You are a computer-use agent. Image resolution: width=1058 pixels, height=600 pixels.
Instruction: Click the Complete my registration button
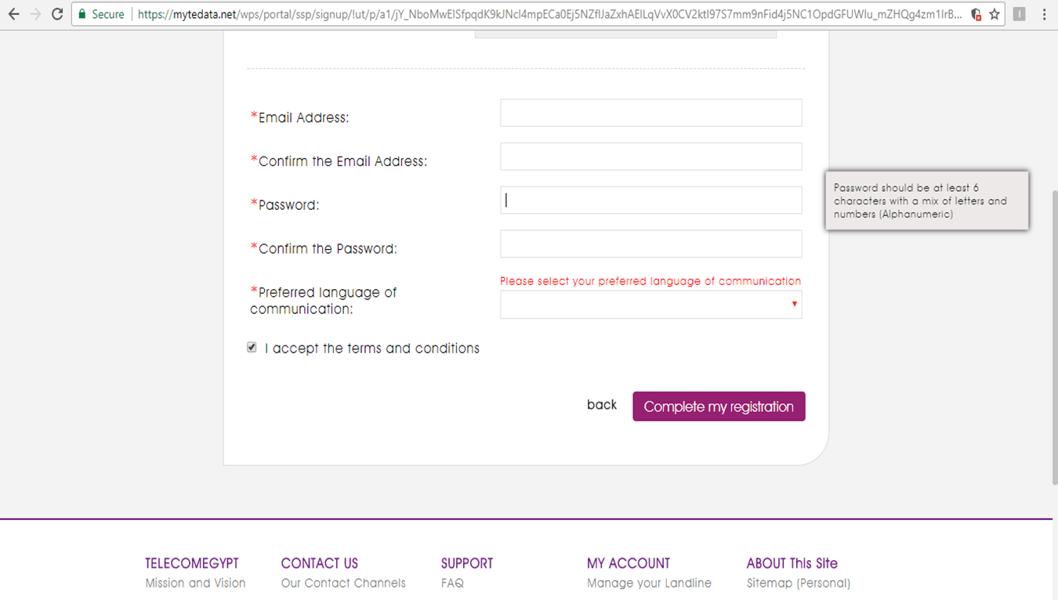pyautogui.click(x=719, y=407)
